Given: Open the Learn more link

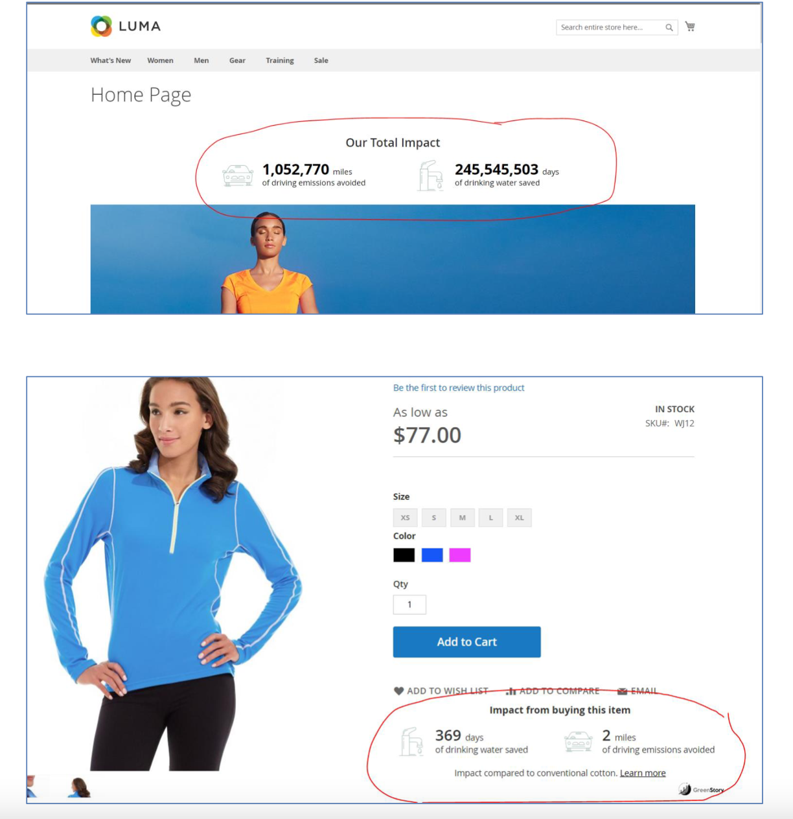Looking at the screenshot, I should tap(643, 773).
